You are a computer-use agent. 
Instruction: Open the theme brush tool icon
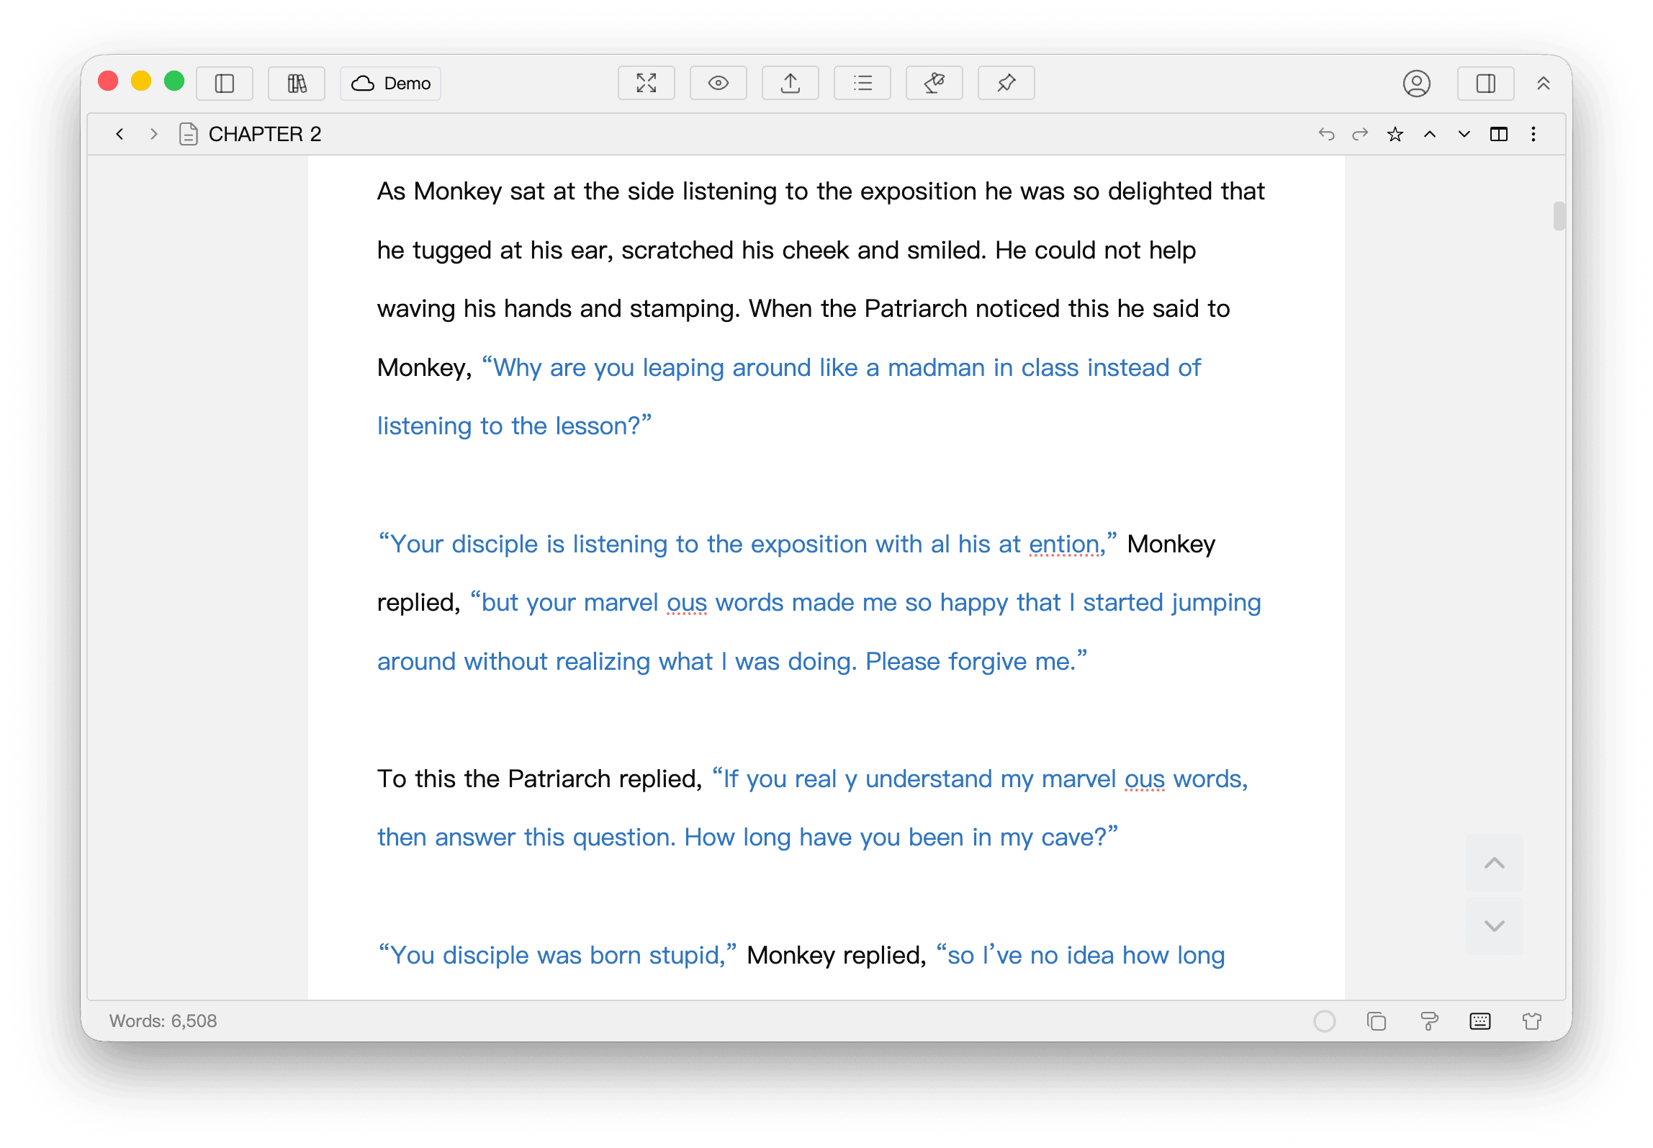click(x=934, y=84)
